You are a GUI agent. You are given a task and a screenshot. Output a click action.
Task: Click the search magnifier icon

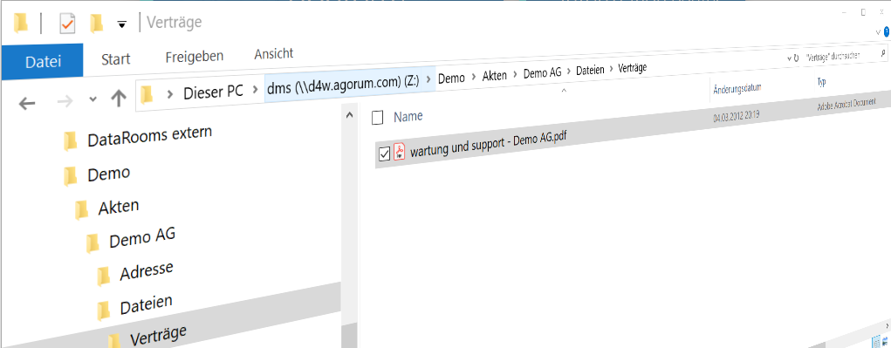click(x=884, y=53)
